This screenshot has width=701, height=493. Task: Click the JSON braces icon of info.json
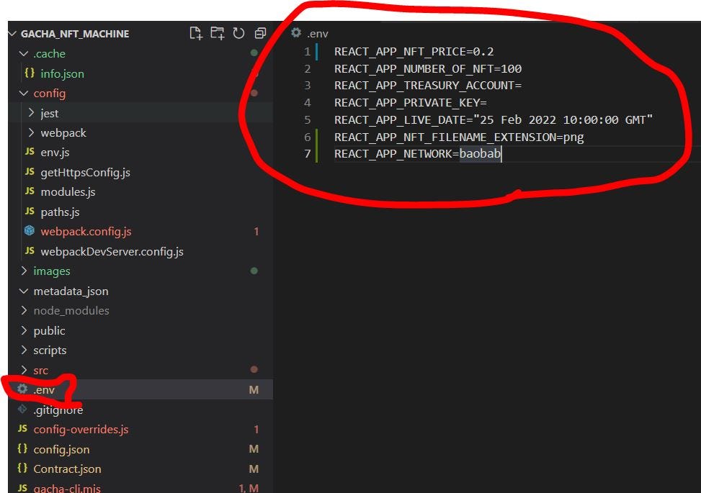tap(30, 73)
